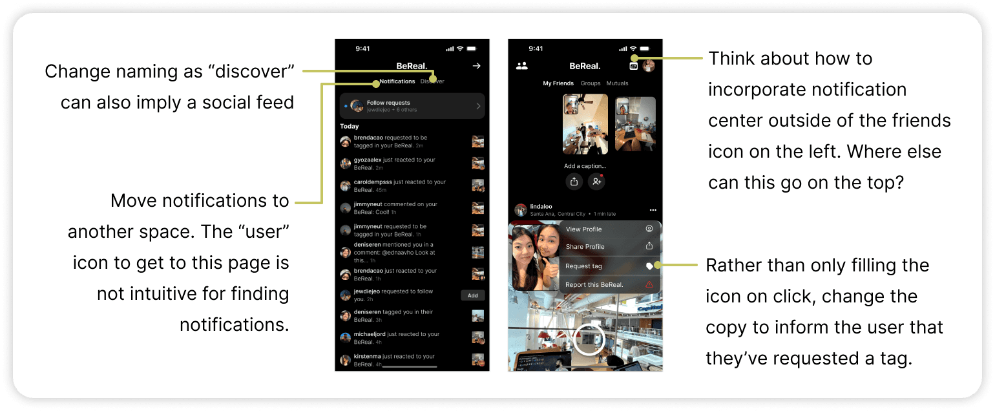
Task: Open jimmyneut commented on your BeReal notification
Action: click(x=395, y=207)
